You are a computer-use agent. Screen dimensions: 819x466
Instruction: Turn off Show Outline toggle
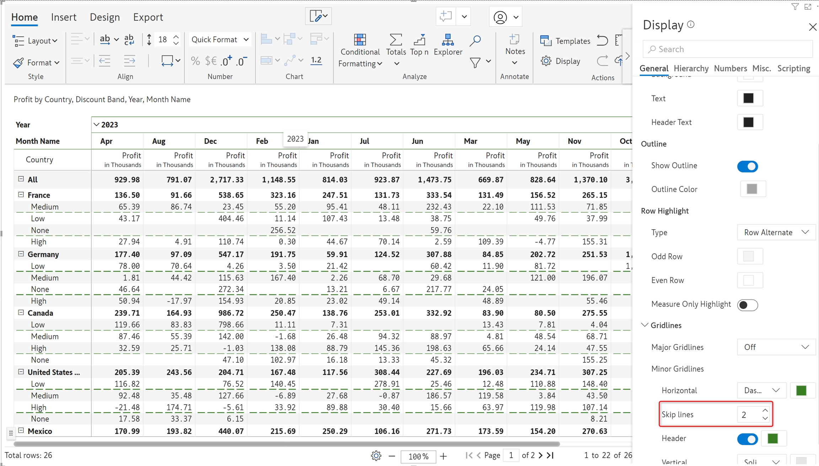[747, 166]
